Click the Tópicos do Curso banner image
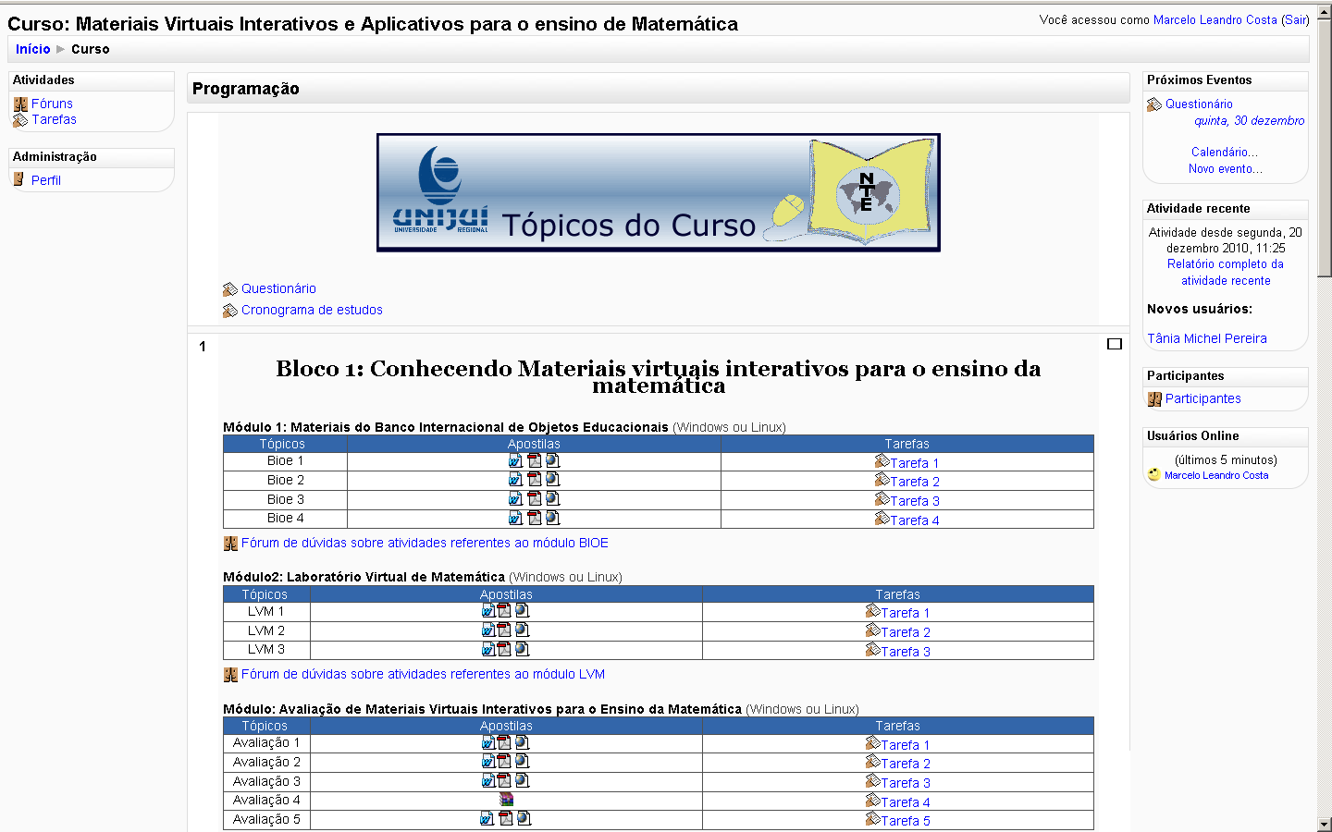The image size is (1332, 832). pos(659,192)
